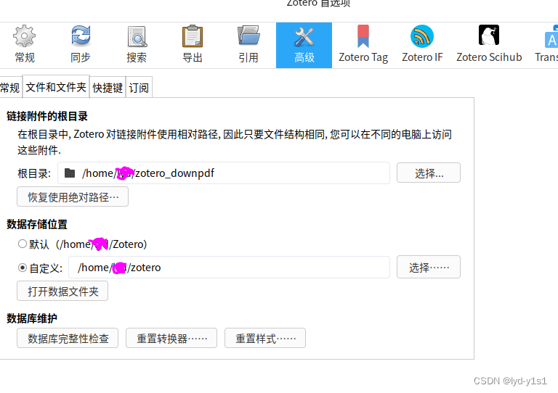Click the 根目录 path field with zotero_downpdf
This screenshot has width=558, height=393.
click(x=224, y=173)
